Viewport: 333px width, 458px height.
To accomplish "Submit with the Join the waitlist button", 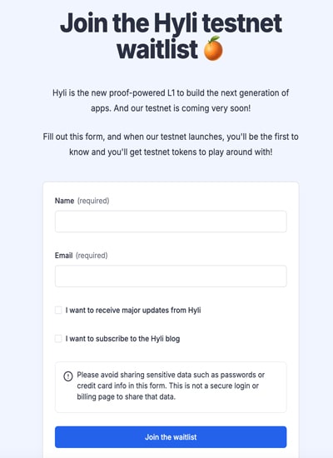I will pyautogui.click(x=171, y=437).
